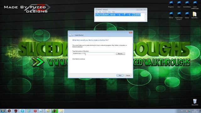Cancel the Create Shortcut wizard
This screenshot has height=113, width=201.
128,75
